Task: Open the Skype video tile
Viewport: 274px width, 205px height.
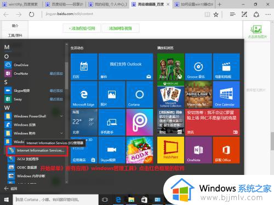Action: pyautogui.click(x=112, y=150)
